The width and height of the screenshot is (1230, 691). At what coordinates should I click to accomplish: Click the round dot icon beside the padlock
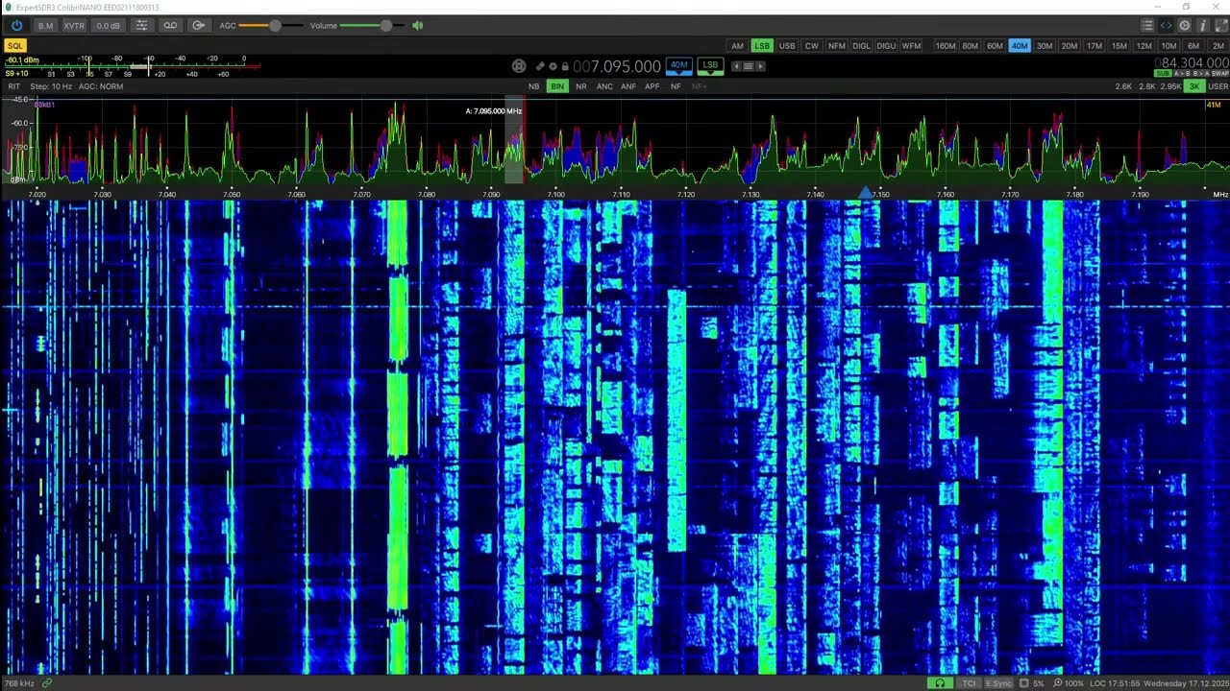point(553,66)
